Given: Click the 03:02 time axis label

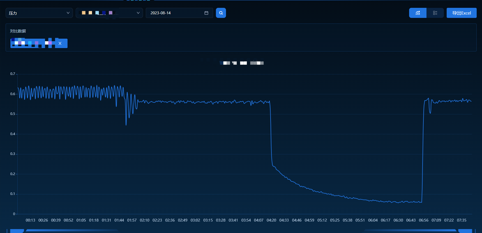Looking at the screenshot, I should (195, 220).
